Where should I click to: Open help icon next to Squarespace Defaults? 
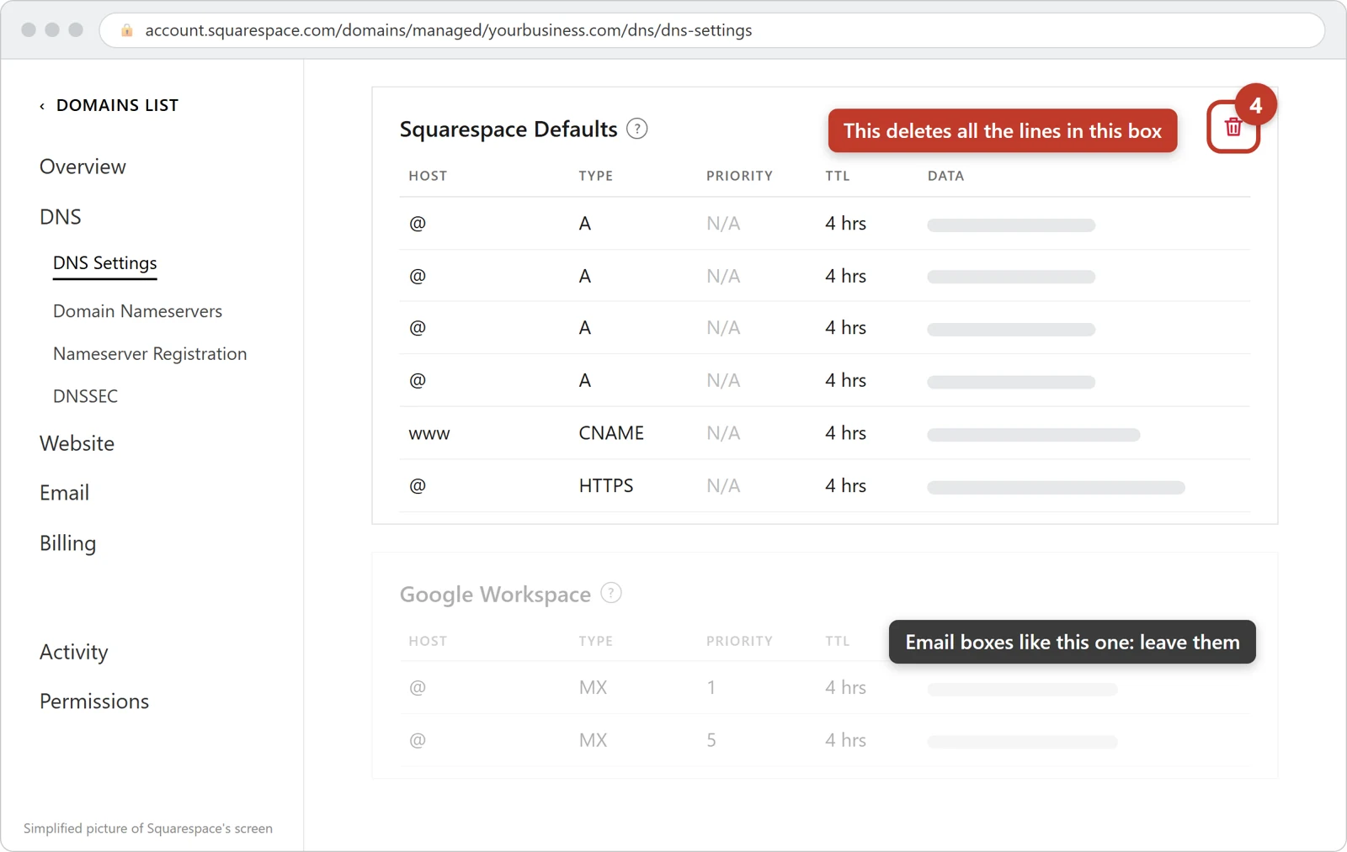(637, 129)
